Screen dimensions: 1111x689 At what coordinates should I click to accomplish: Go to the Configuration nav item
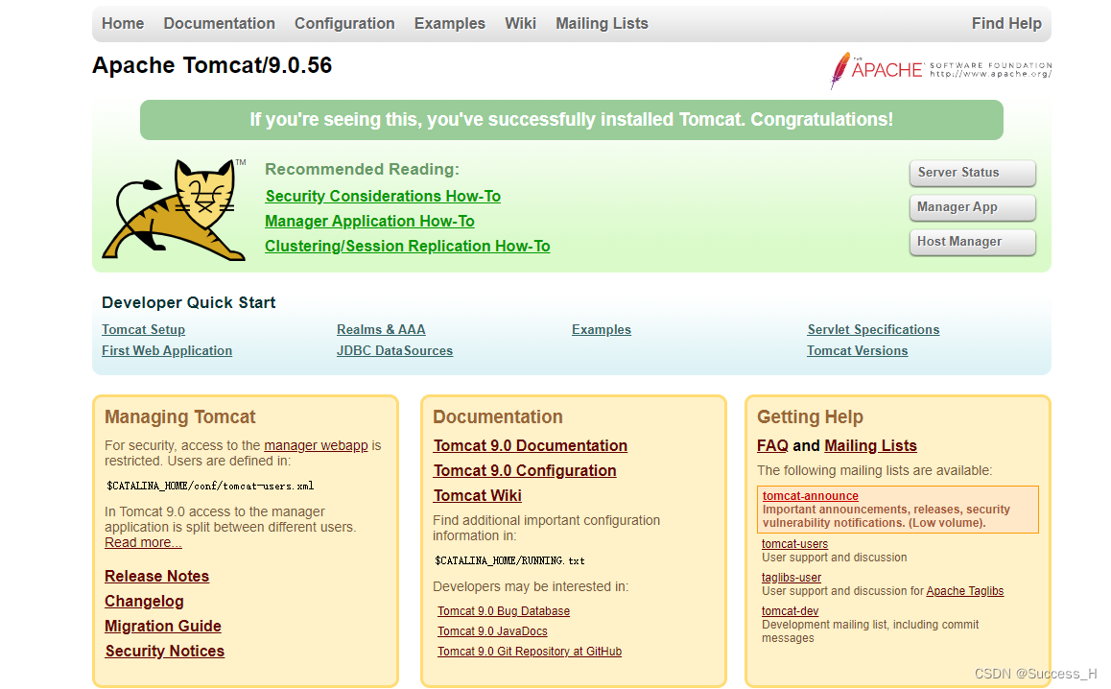(x=344, y=23)
